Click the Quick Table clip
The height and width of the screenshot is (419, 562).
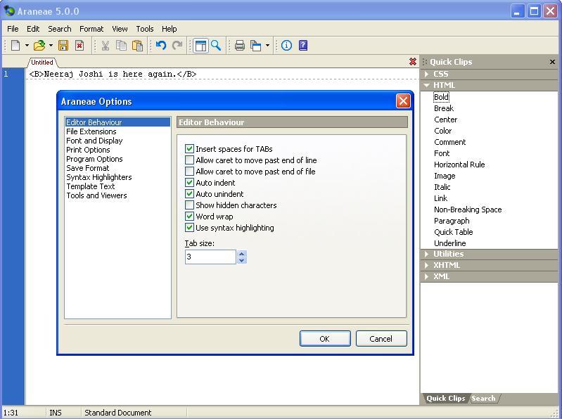[x=454, y=232]
